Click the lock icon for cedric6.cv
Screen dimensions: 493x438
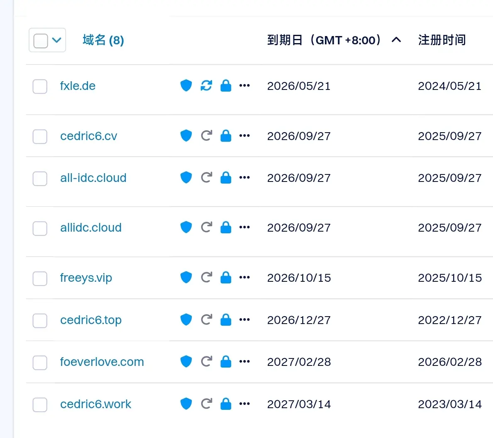point(226,136)
